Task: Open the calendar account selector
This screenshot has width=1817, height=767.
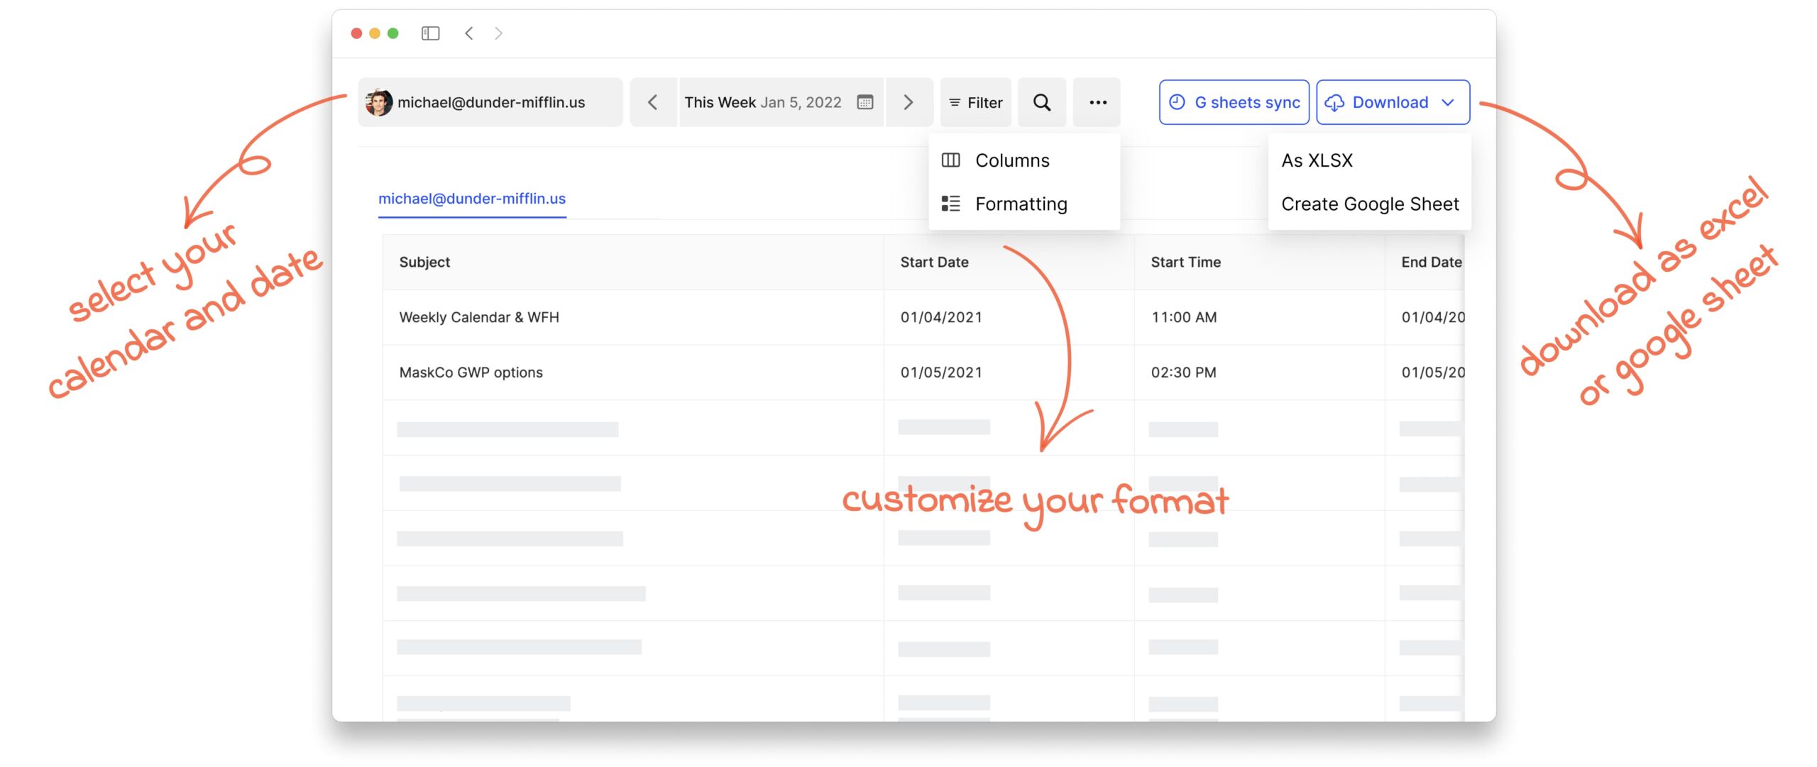Action: [490, 102]
